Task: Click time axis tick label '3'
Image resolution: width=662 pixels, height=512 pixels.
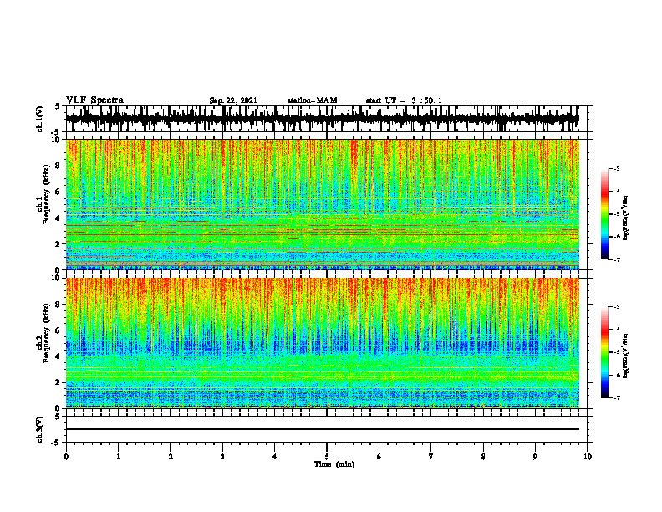Action: [222, 457]
